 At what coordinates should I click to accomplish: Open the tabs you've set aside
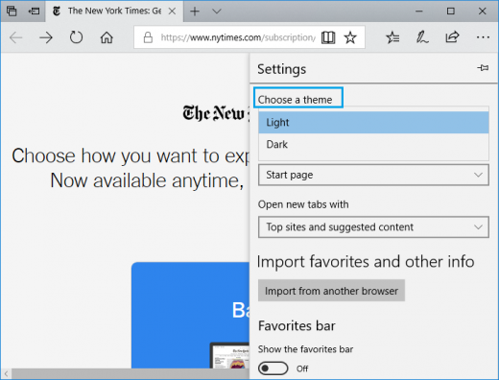12,12
